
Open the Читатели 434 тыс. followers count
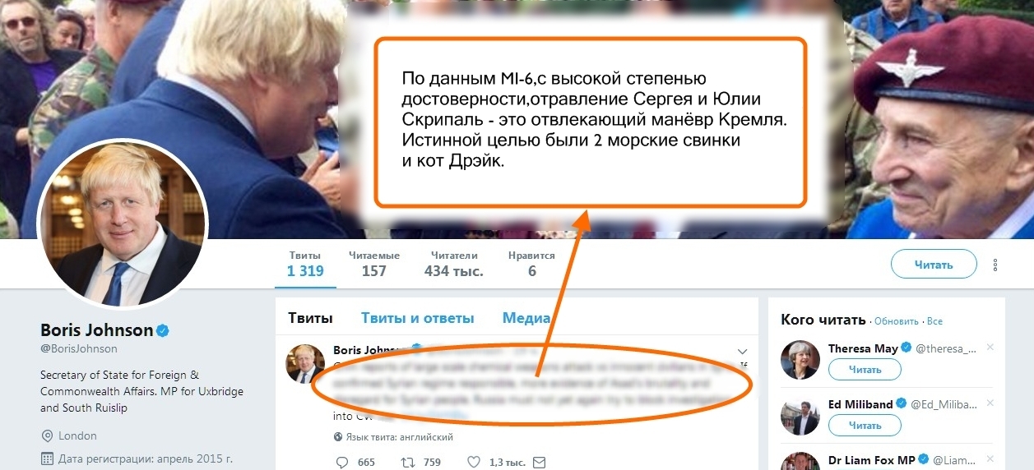pos(453,264)
